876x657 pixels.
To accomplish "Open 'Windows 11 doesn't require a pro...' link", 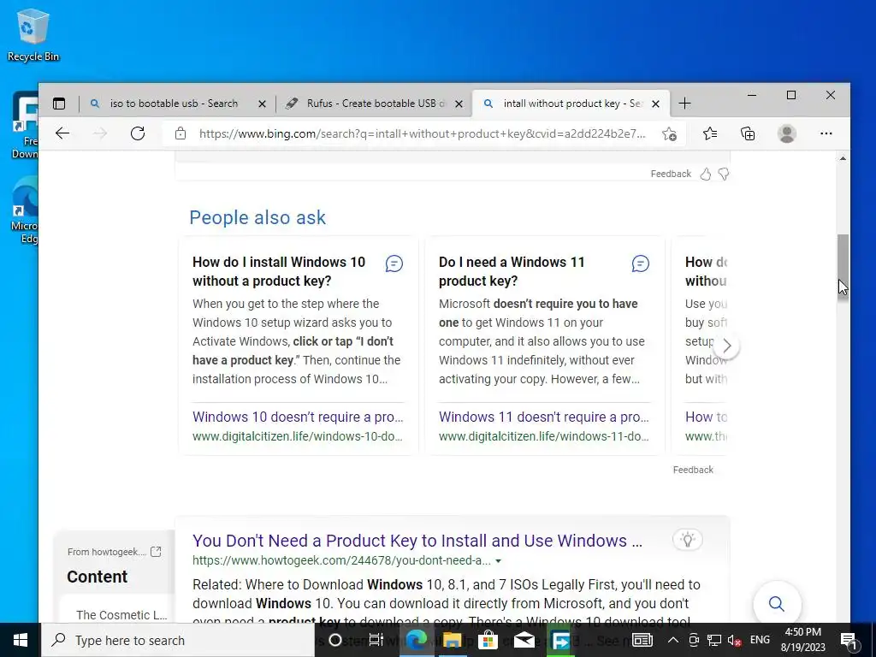I will [x=543, y=417].
